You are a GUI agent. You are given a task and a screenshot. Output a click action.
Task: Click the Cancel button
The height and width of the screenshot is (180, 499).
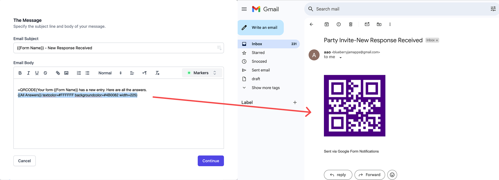(x=25, y=161)
